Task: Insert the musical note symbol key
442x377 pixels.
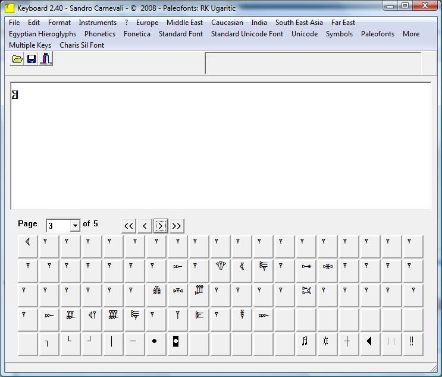Action: [306, 344]
